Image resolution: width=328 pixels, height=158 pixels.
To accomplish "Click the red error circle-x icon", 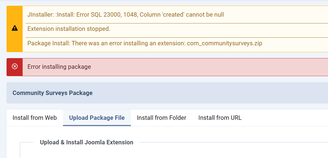I will pyautogui.click(x=15, y=66).
